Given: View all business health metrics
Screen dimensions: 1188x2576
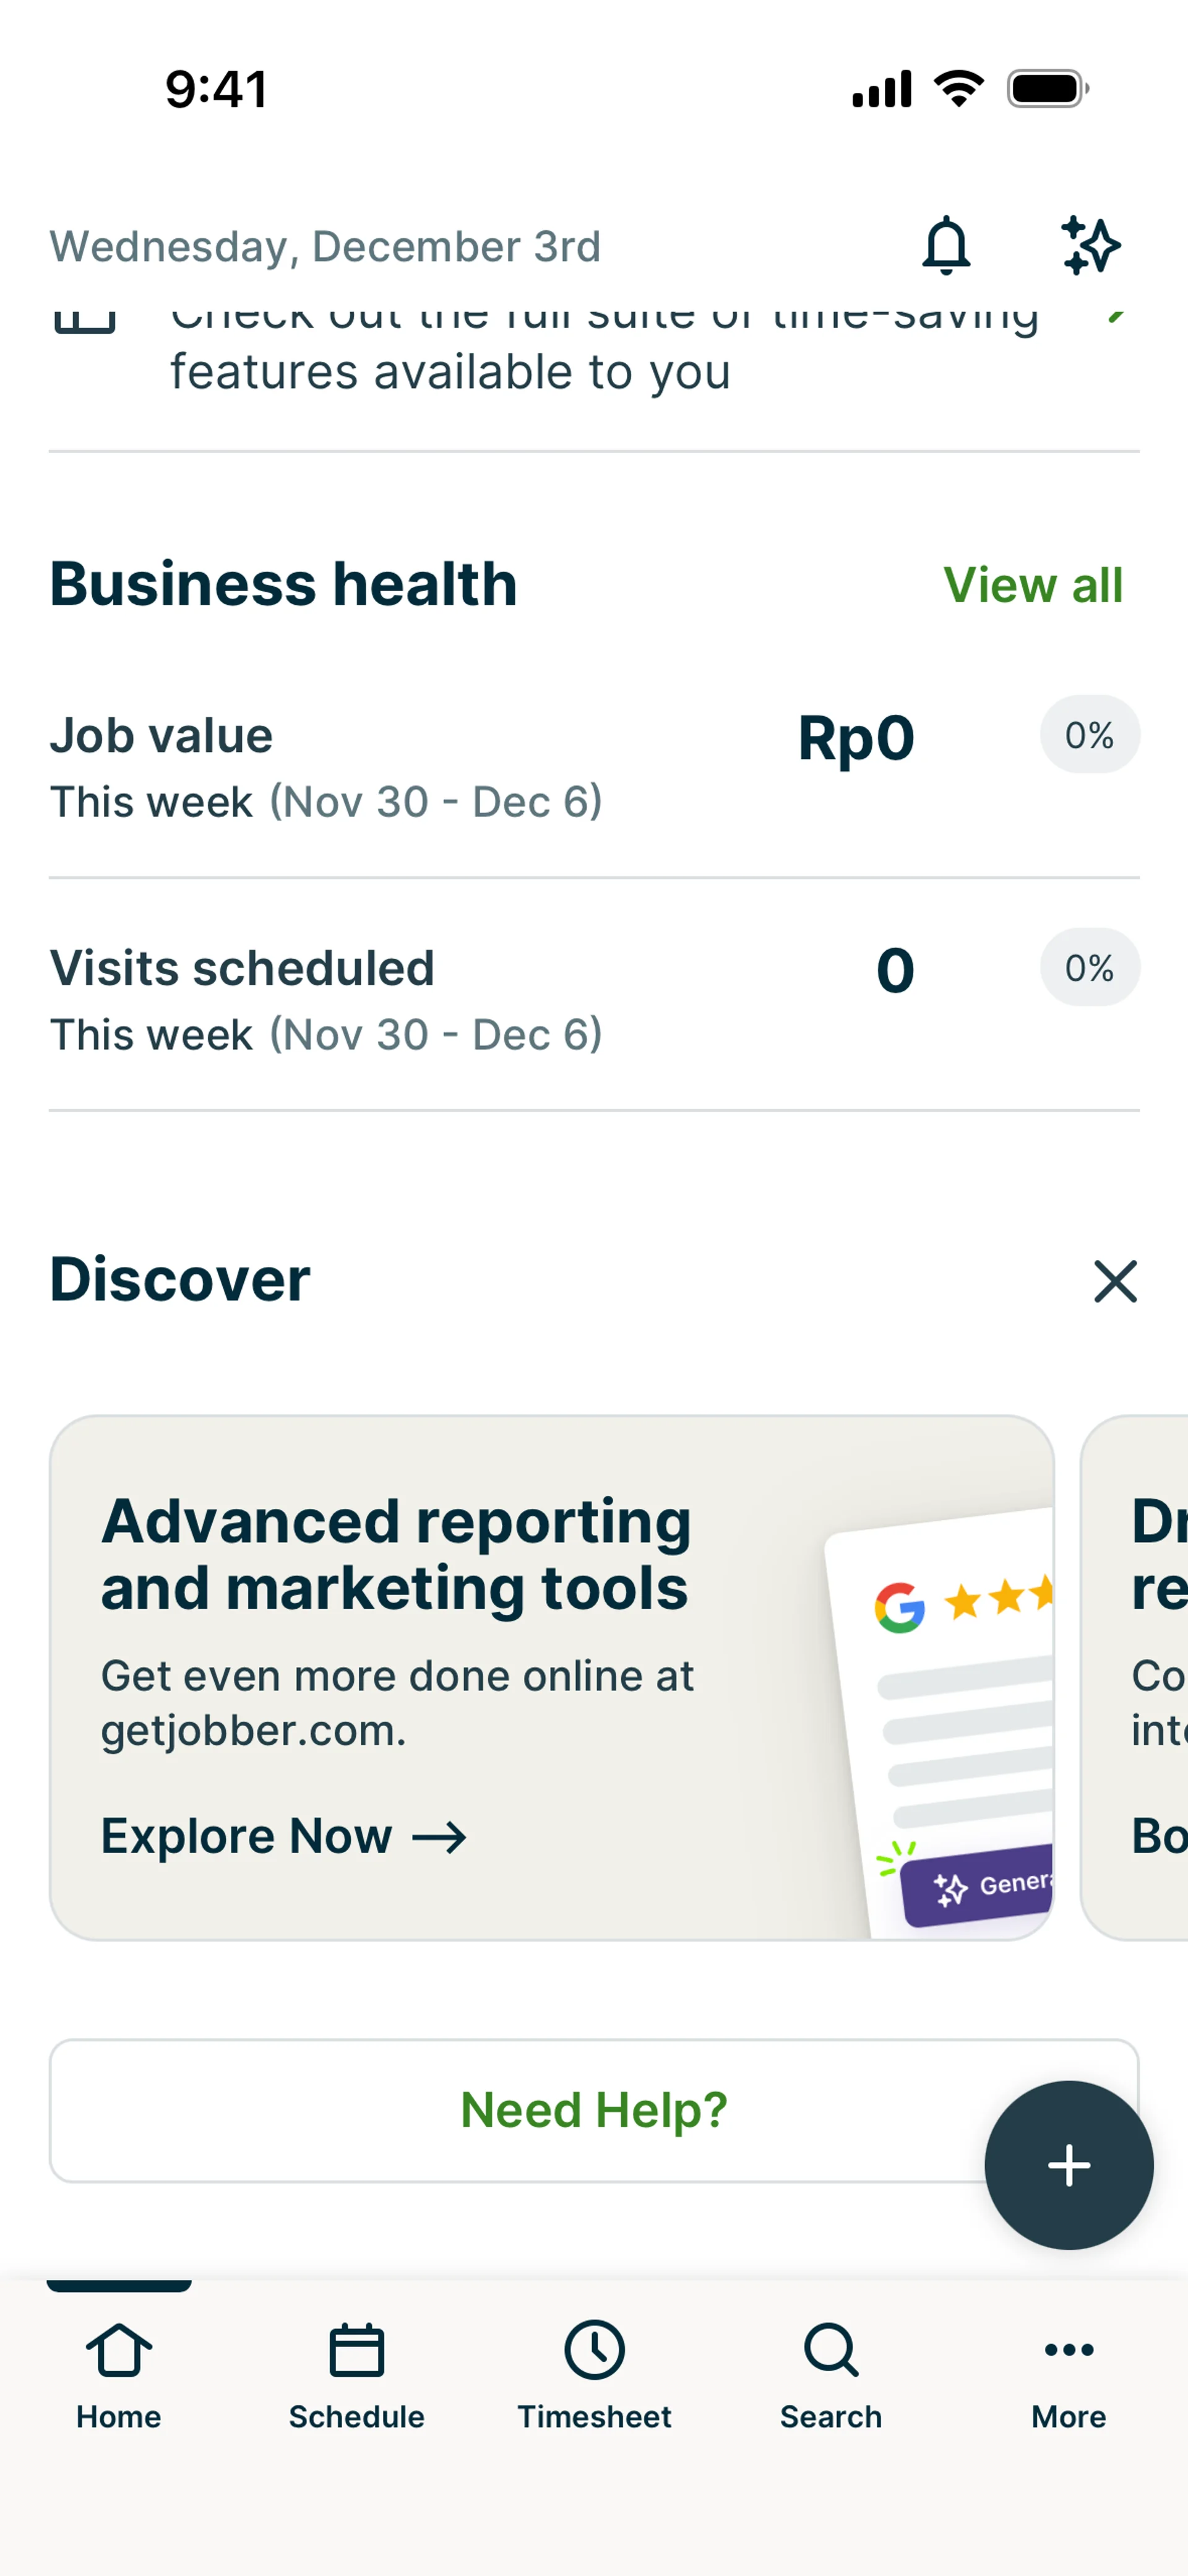Looking at the screenshot, I should pyautogui.click(x=1032, y=585).
